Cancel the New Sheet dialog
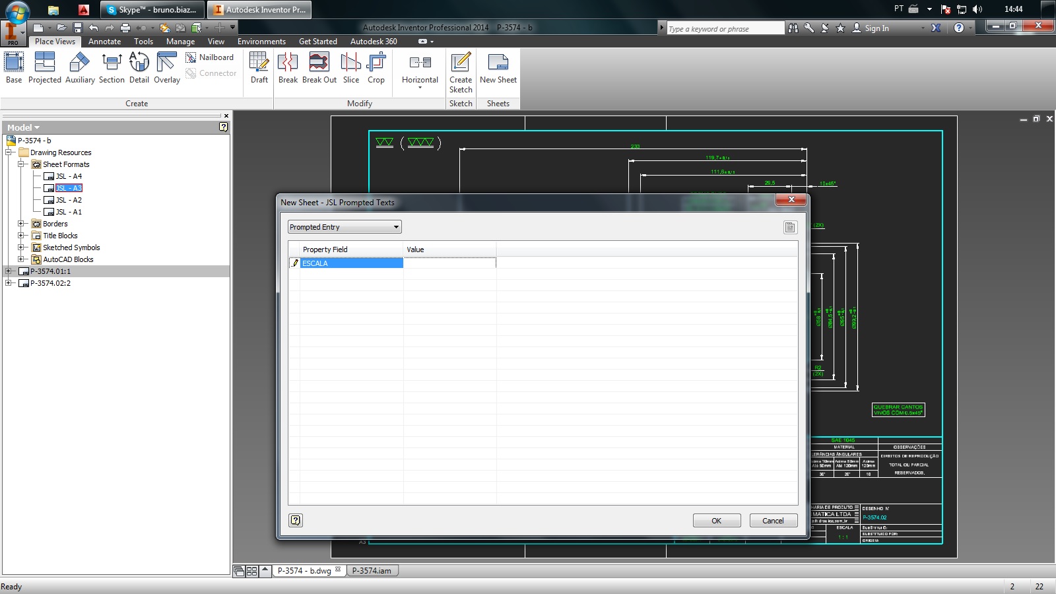The width and height of the screenshot is (1056, 594). click(774, 521)
